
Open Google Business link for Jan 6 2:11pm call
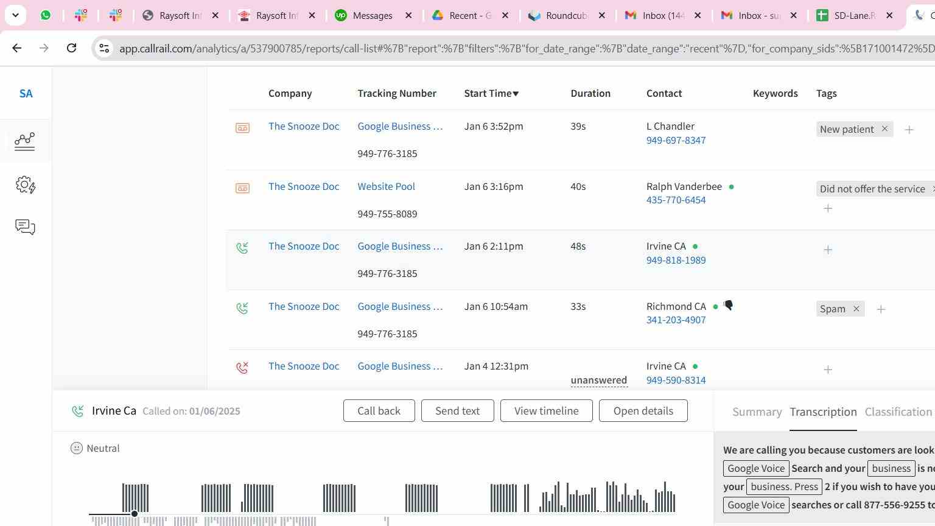400,247
